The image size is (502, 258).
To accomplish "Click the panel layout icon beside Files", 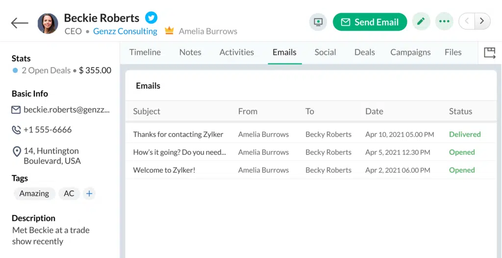I will 489,53.
